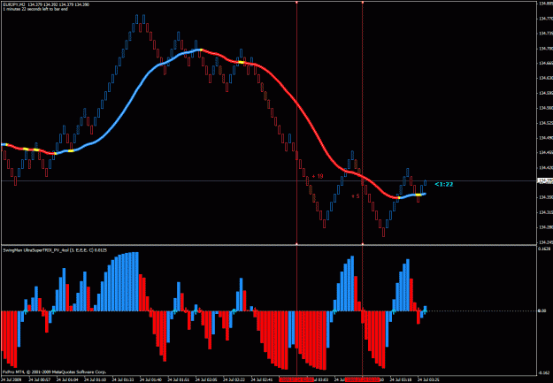Click the cyan <1:22 countdown label
The image size is (553, 383).
[443, 184]
